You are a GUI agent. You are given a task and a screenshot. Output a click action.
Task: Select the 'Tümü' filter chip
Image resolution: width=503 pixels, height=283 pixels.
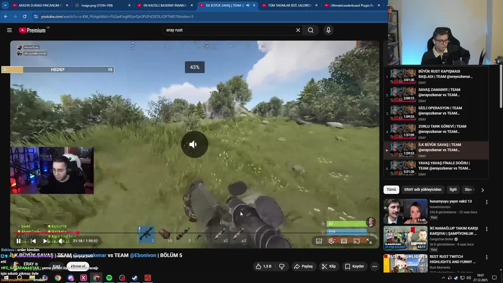(x=391, y=189)
